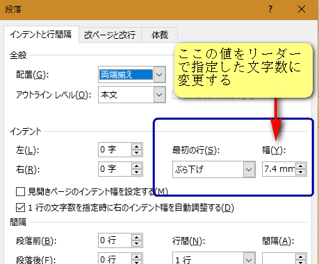Viewport: 319px width, 264px height.
Task: Click the 間隔 section heading
Action: 18,222
